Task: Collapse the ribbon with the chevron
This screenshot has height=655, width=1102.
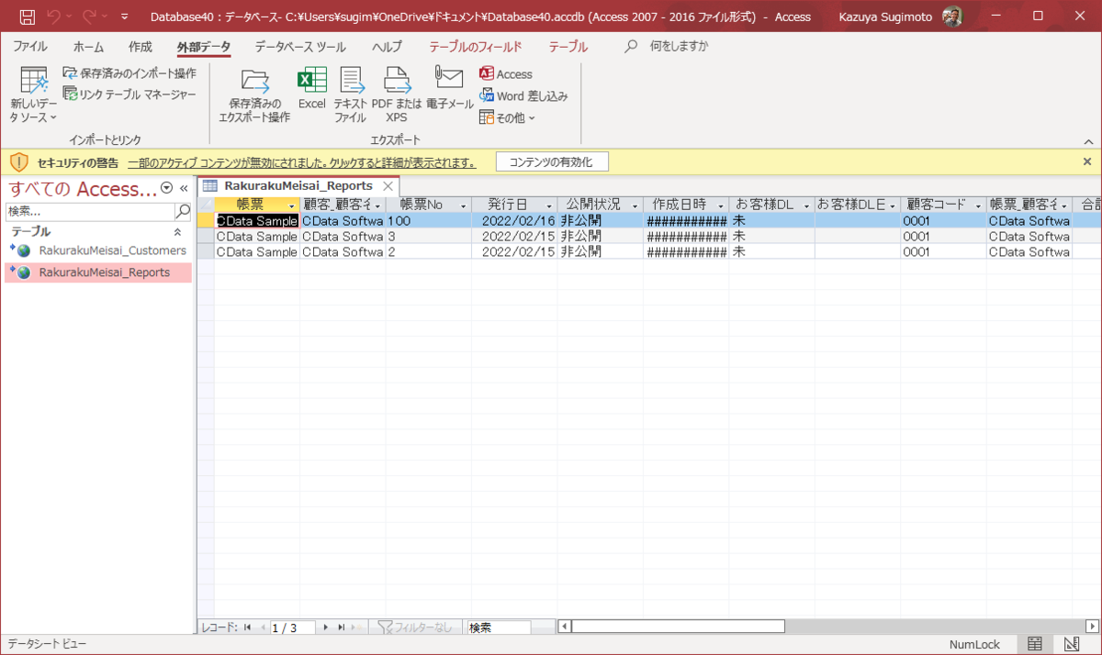Action: pos(1088,141)
